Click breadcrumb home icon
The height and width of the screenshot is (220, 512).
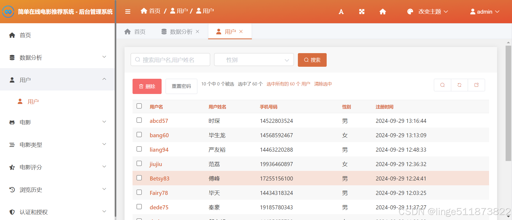144,11
